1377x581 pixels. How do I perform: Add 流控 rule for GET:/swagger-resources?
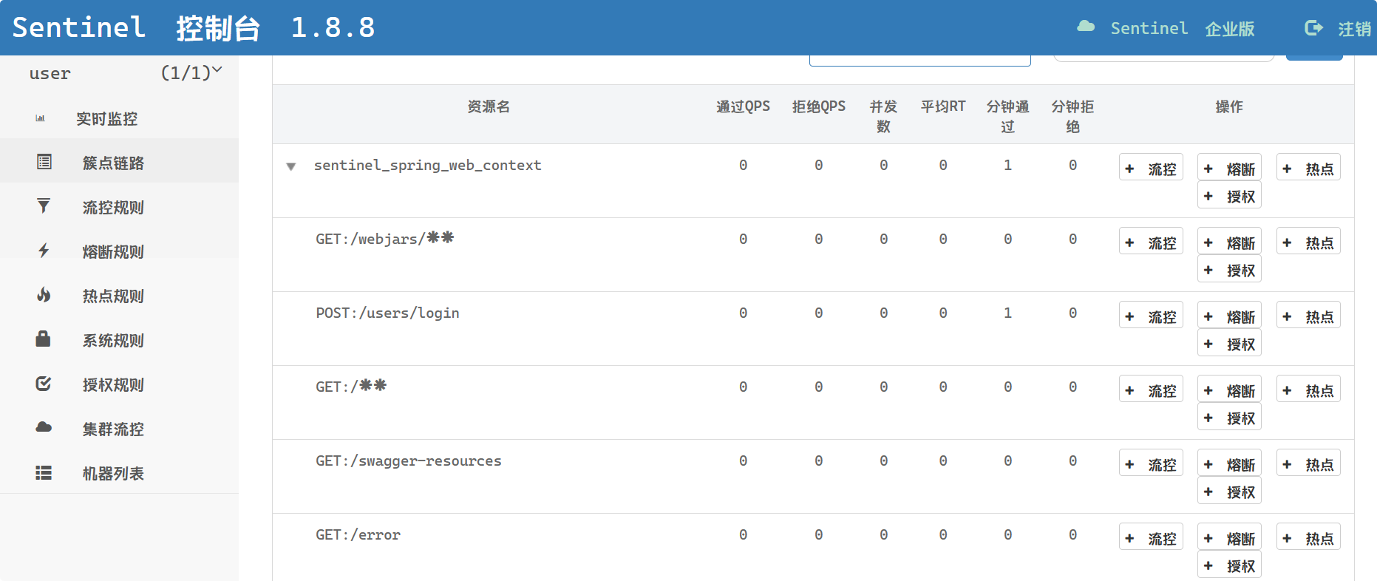tap(1151, 463)
